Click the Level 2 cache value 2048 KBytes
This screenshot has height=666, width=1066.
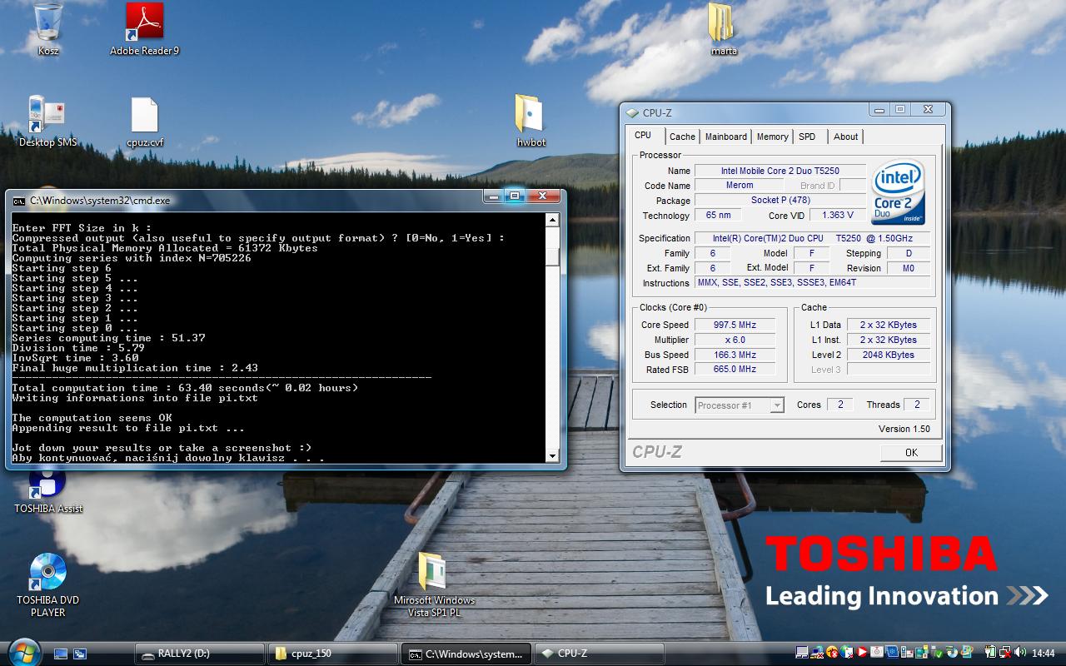tap(889, 355)
